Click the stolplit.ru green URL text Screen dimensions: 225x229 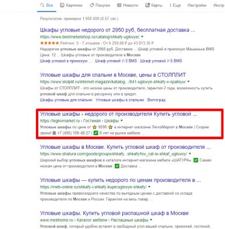click(x=113, y=82)
